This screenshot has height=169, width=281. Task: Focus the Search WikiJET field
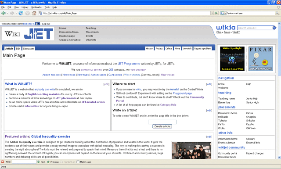255,28
